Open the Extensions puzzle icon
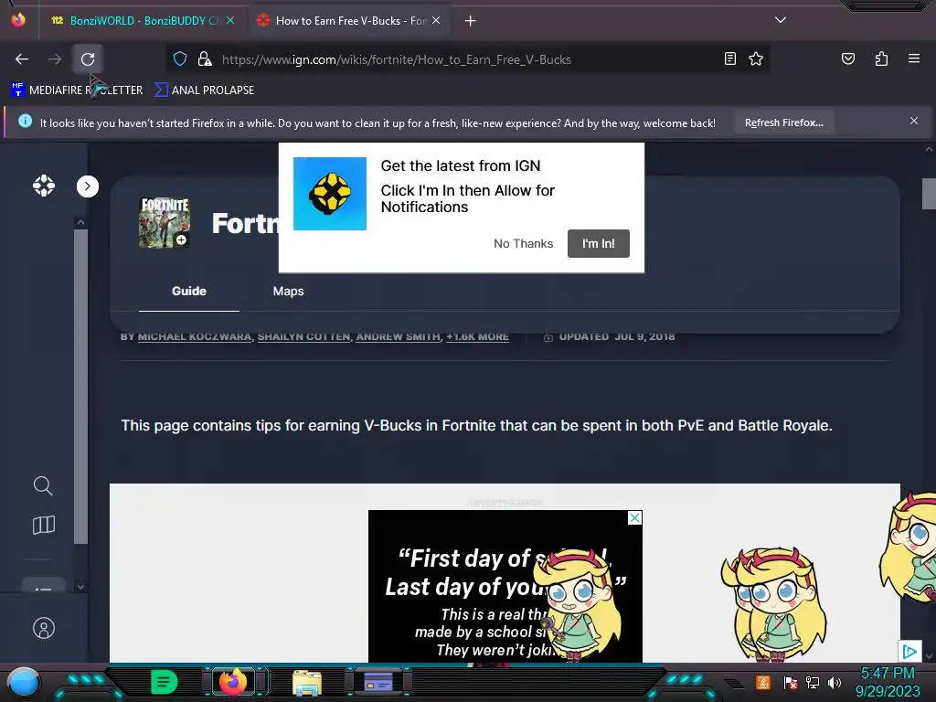The width and height of the screenshot is (936, 702). point(881,58)
